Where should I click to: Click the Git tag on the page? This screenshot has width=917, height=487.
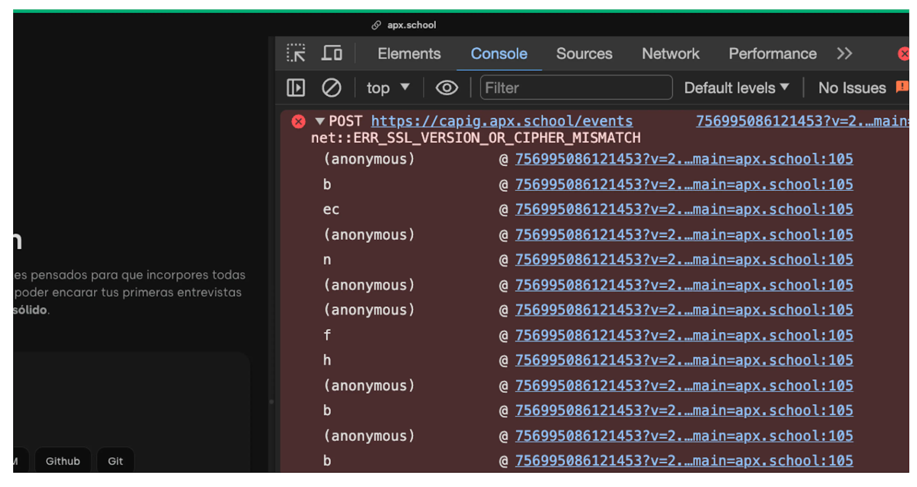pyautogui.click(x=115, y=461)
